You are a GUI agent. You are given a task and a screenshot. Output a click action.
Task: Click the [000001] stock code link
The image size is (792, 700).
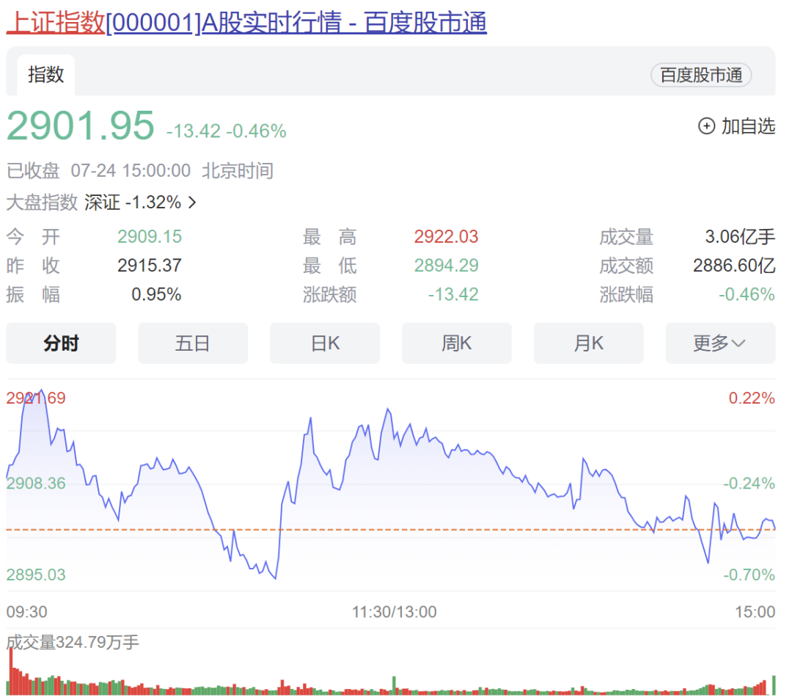(154, 22)
